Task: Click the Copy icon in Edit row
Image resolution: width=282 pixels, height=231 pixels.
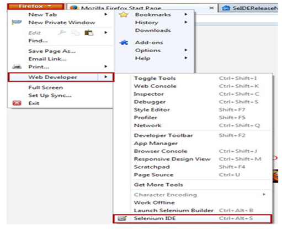Action: tap(76, 33)
